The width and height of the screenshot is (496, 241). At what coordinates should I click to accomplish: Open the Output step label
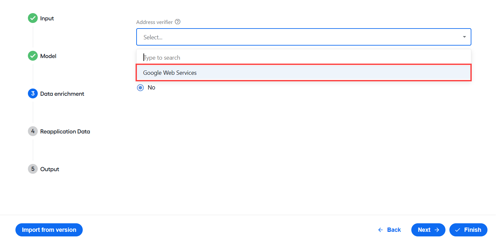point(50,169)
